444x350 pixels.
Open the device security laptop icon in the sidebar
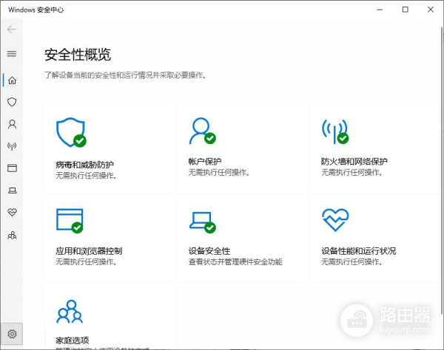click(x=12, y=191)
